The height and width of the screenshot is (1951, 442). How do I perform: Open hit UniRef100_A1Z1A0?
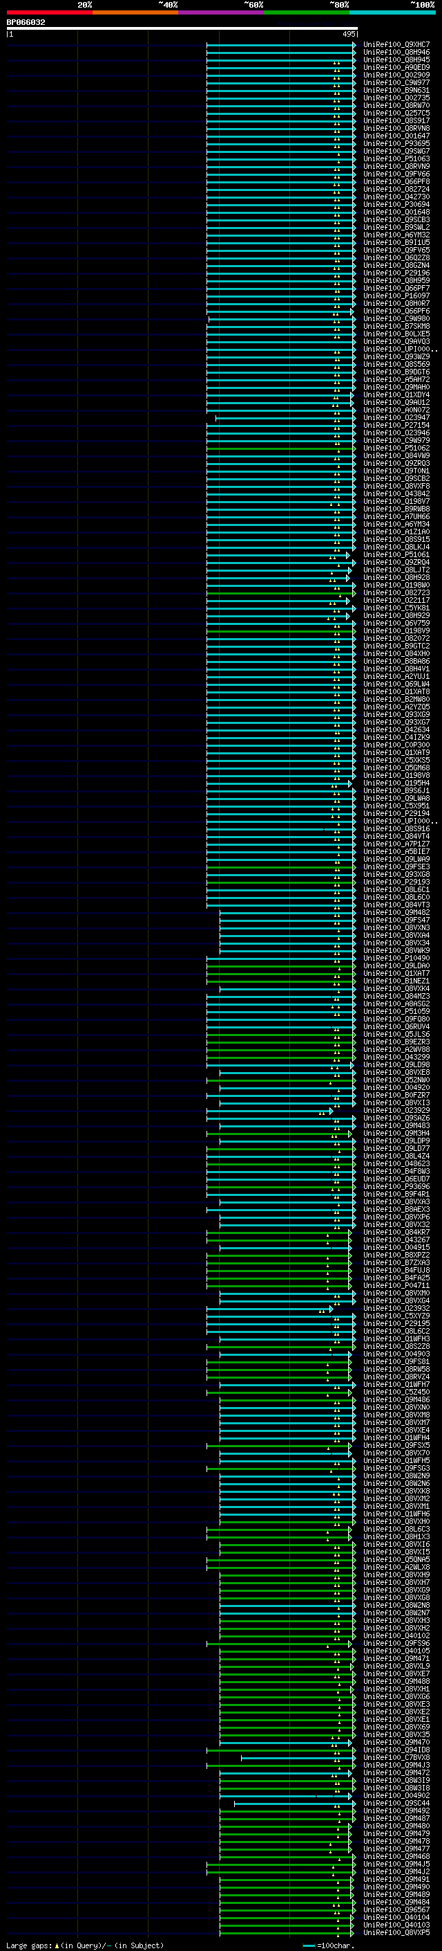pyautogui.click(x=396, y=532)
